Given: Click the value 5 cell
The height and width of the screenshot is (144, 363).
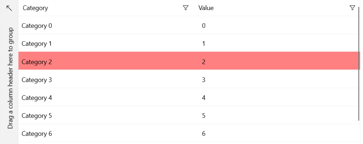Looking at the screenshot, I should [204, 116].
